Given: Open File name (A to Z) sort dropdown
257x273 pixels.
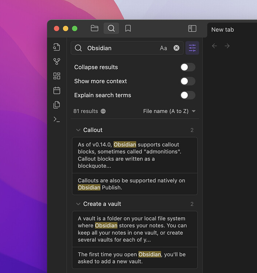Looking at the screenshot, I should pyautogui.click(x=169, y=111).
